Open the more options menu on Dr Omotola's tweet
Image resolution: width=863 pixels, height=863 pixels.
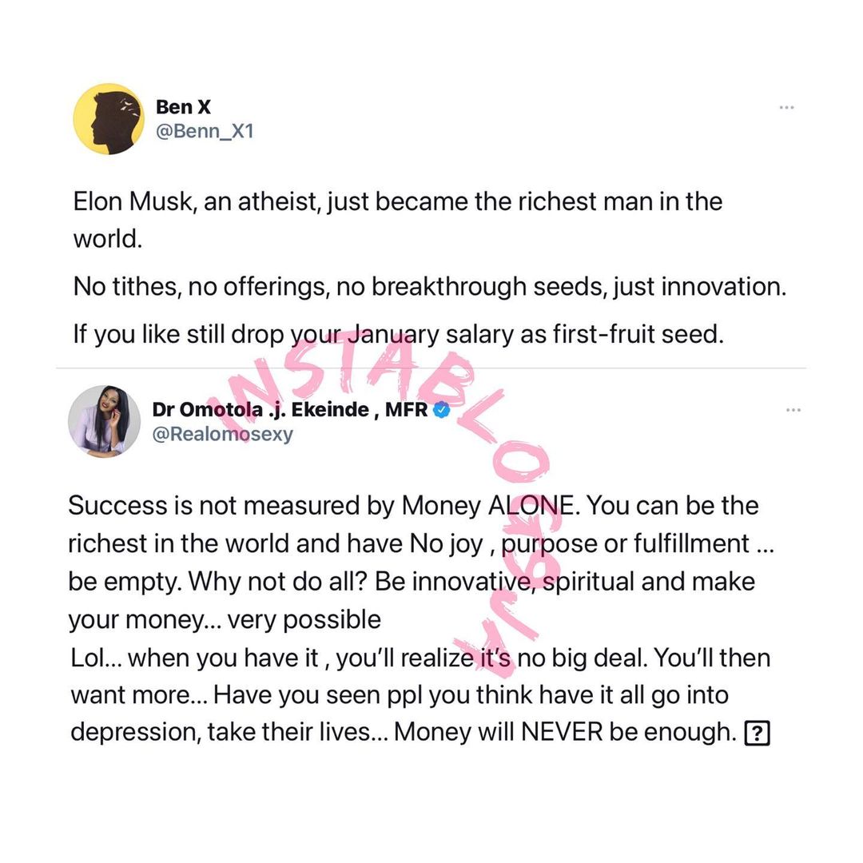click(793, 410)
